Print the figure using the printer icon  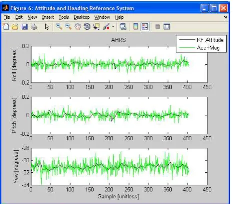(34, 26)
